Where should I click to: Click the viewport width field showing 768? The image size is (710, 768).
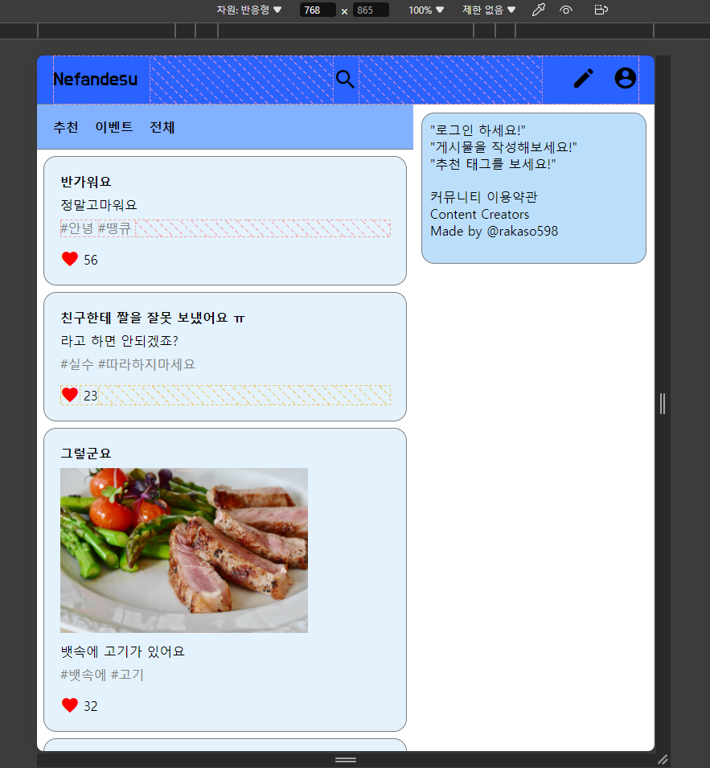click(318, 10)
